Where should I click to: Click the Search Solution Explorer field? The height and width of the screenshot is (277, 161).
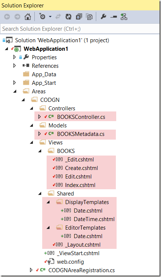click(x=80, y=29)
